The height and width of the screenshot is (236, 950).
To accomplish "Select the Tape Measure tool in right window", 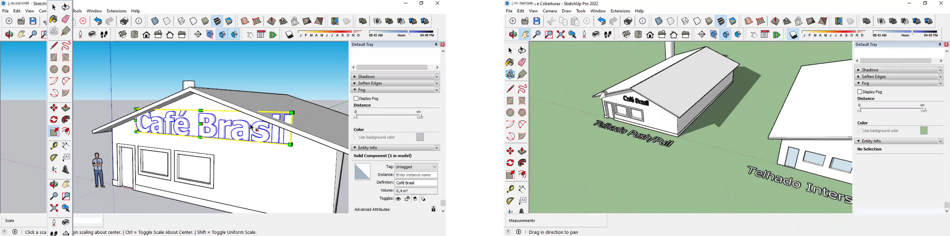I will pos(510,189).
